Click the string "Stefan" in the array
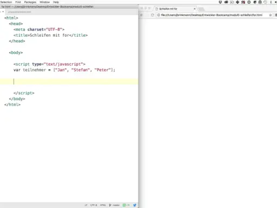 point(81,70)
